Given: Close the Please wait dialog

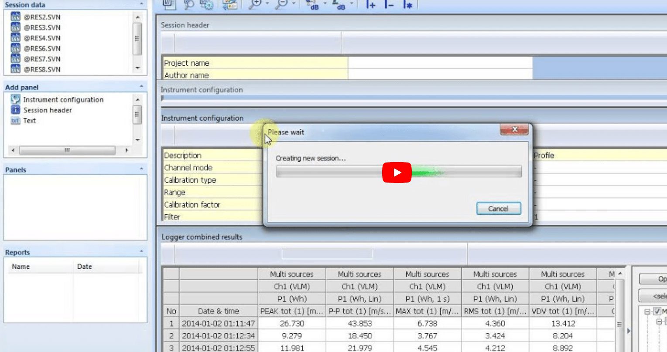Looking at the screenshot, I should [x=514, y=129].
